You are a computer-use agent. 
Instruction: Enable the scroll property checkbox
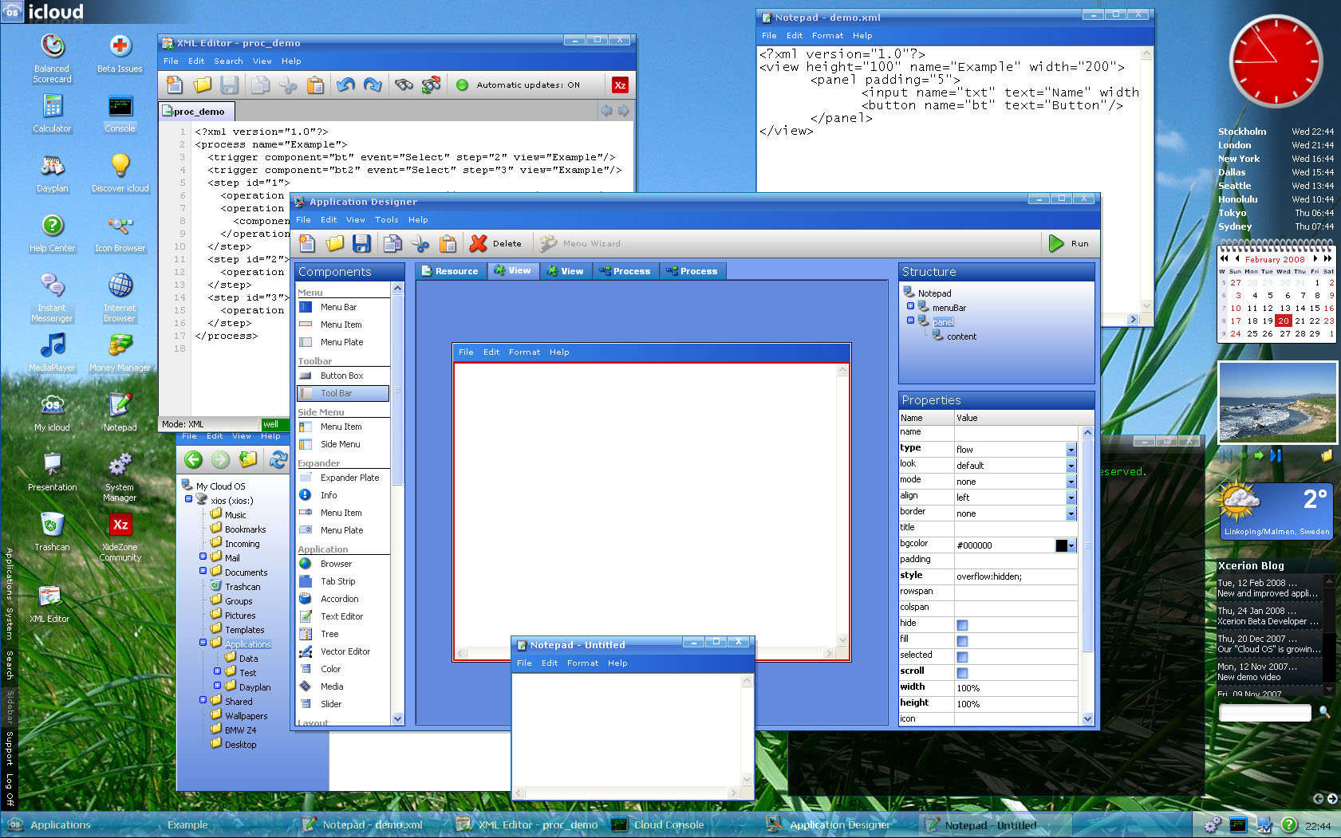962,673
